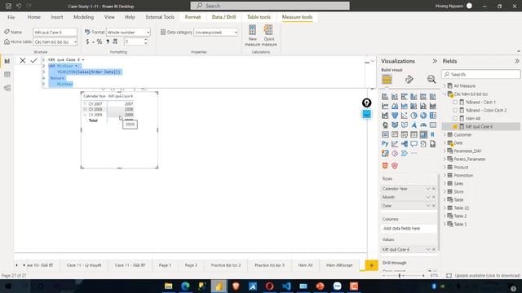Check the Hàm All measure
522x293 pixels.
point(455,118)
